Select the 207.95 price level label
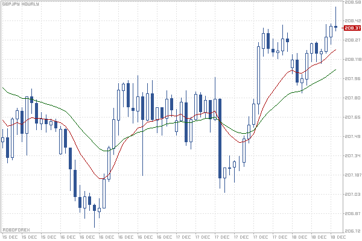 tap(352, 78)
